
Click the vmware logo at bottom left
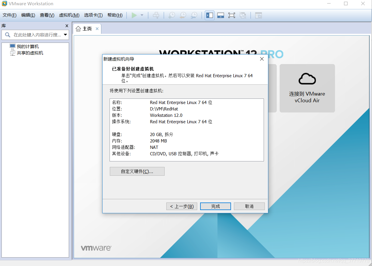click(96, 248)
